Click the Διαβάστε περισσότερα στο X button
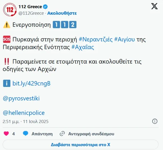163x150 pixels. coord(80,145)
